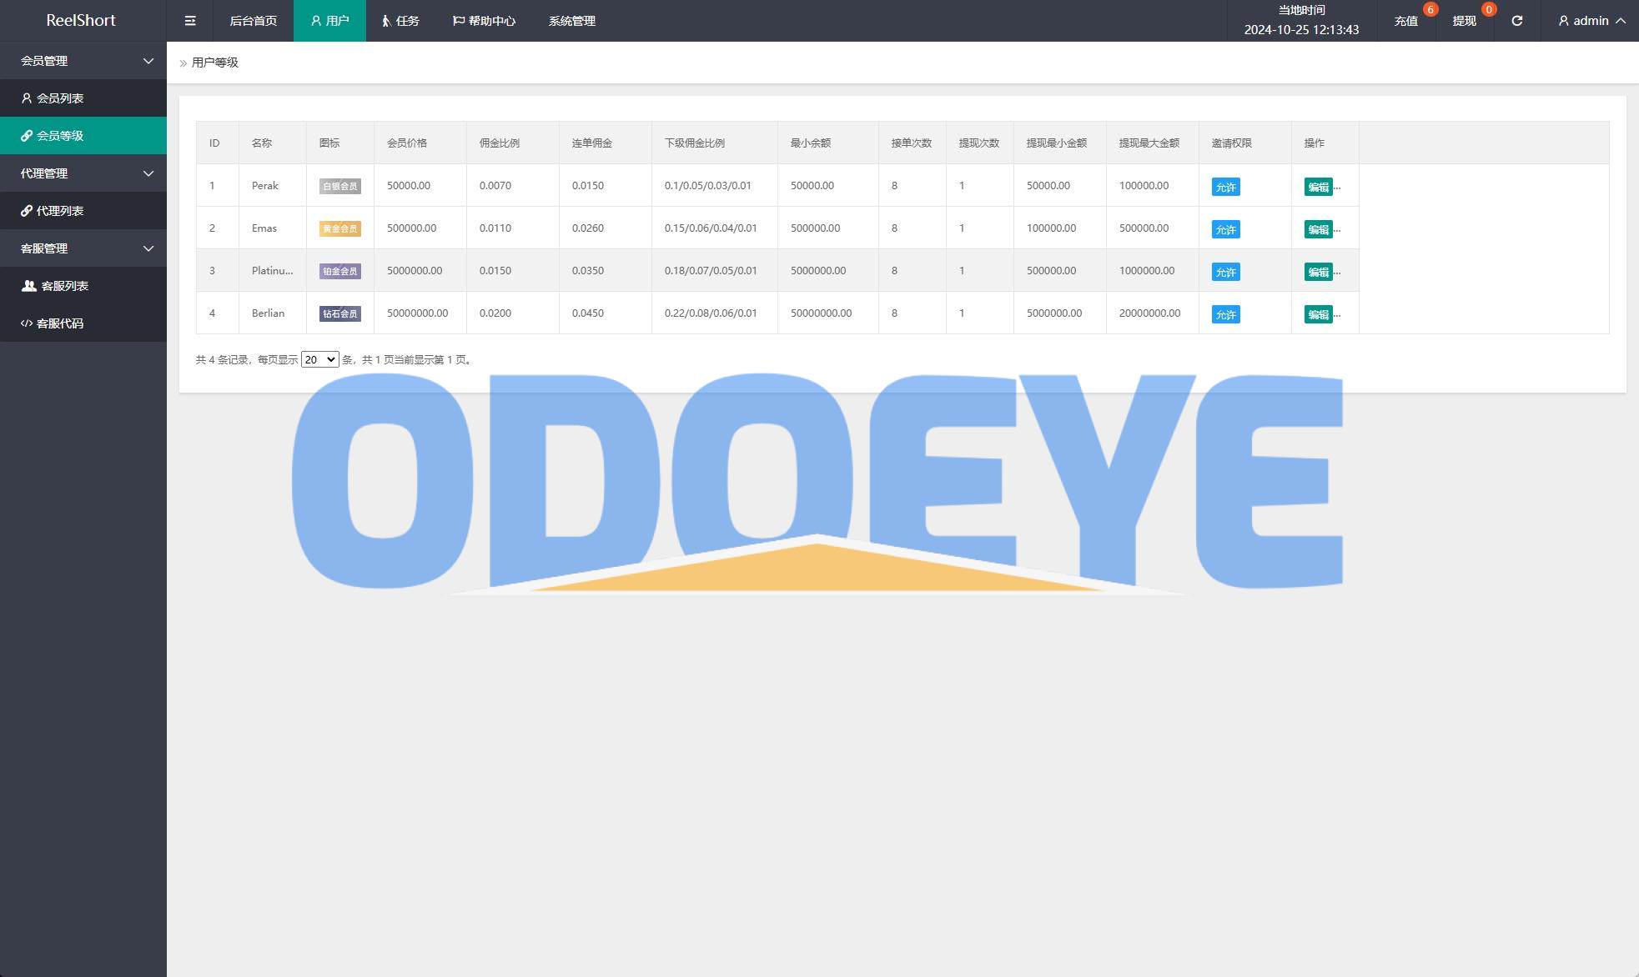Open 客服列表 in sidebar
Viewport: 1639px width, 977px height.
coord(83,286)
